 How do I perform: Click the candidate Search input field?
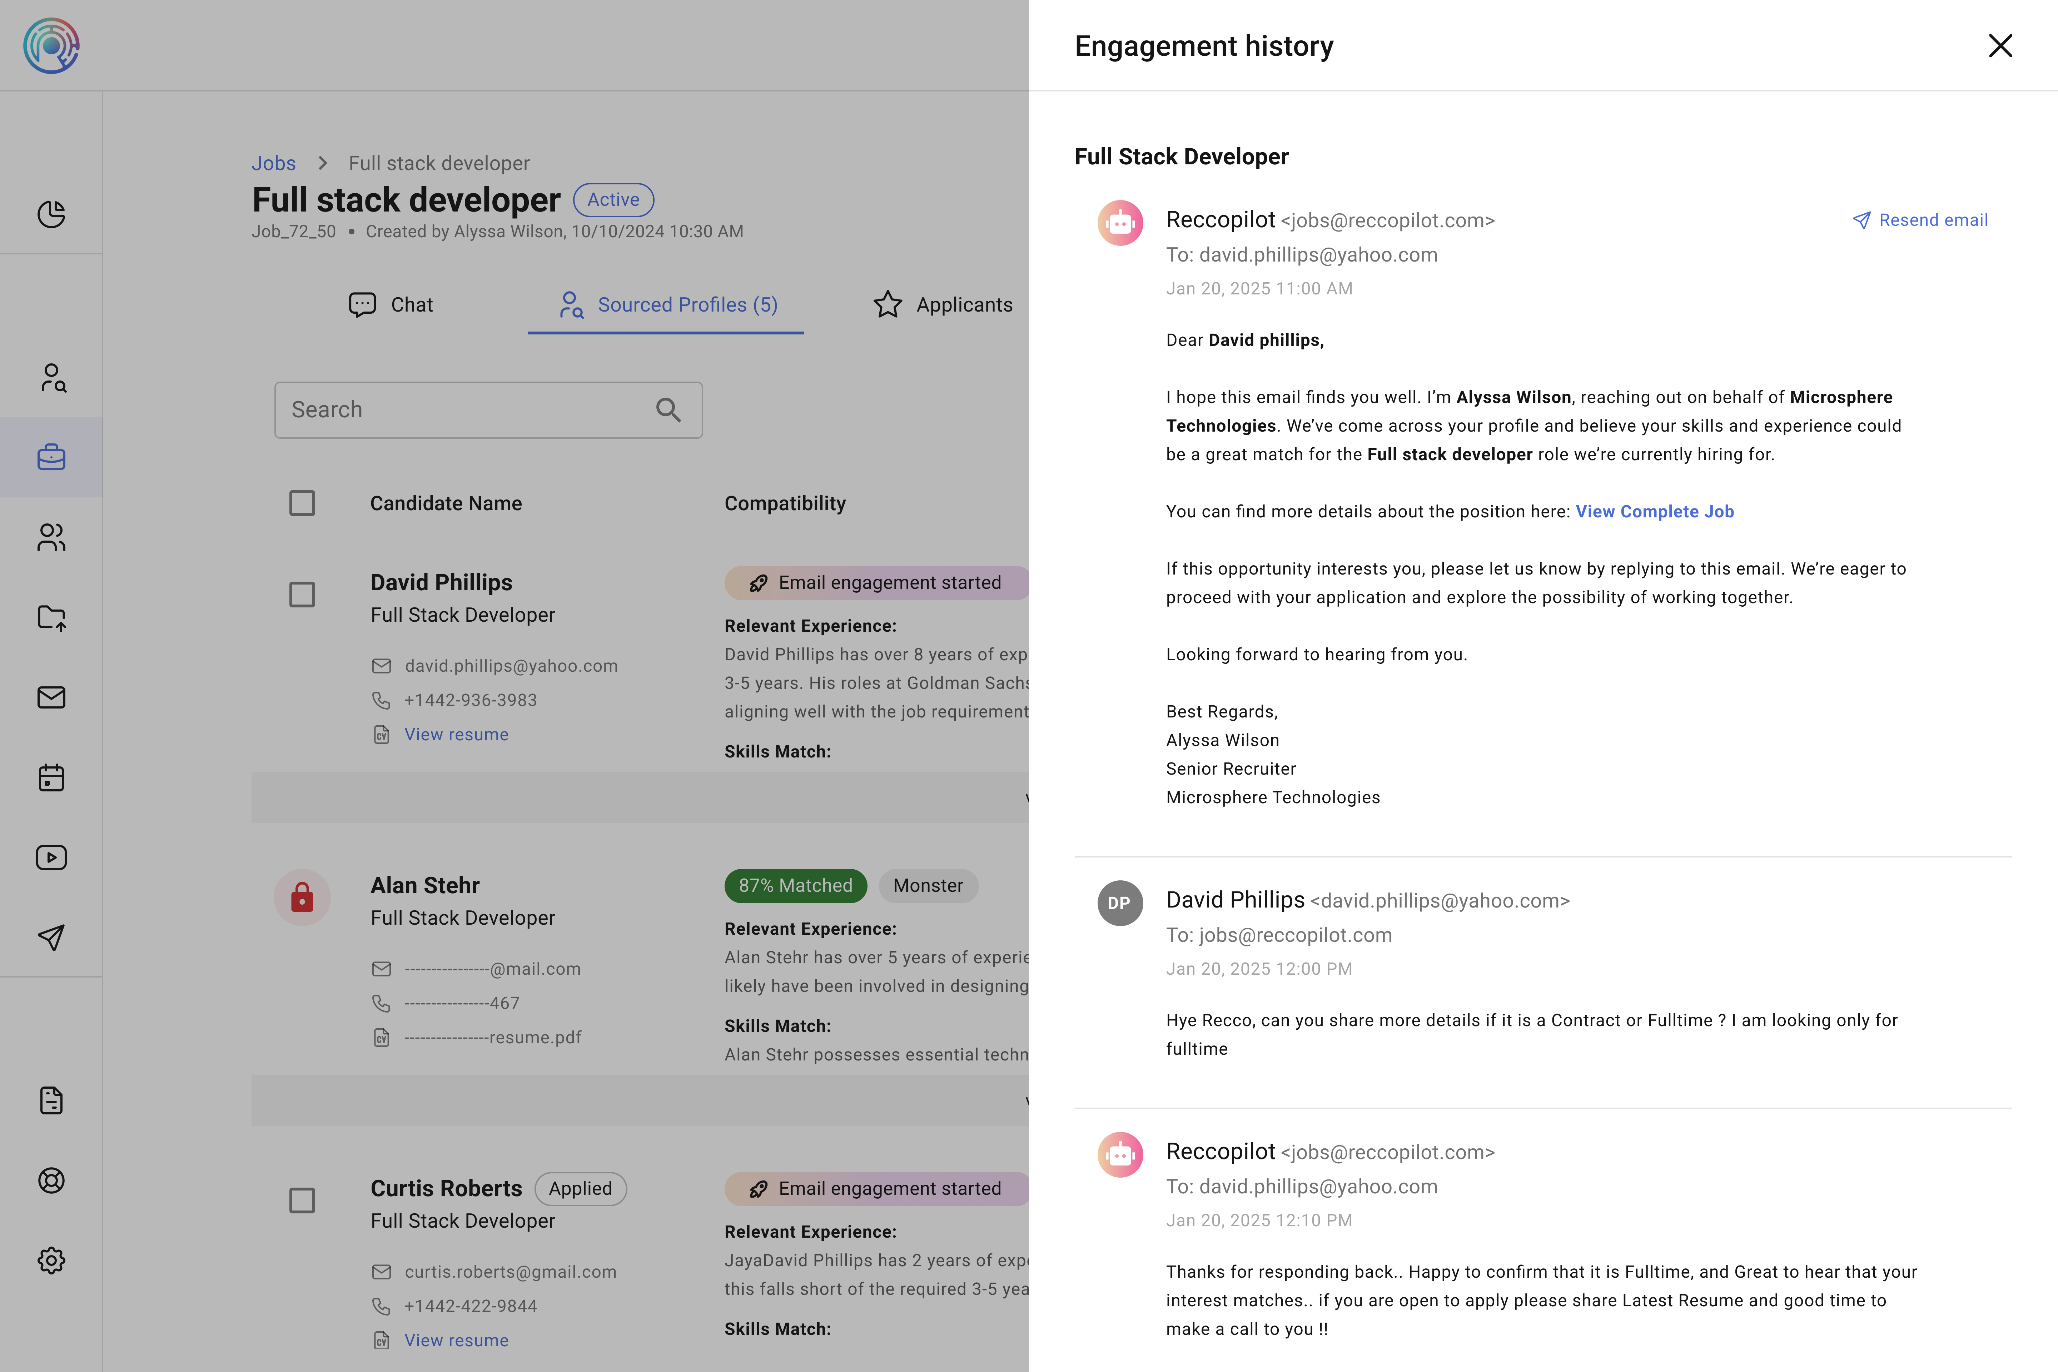(468, 409)
